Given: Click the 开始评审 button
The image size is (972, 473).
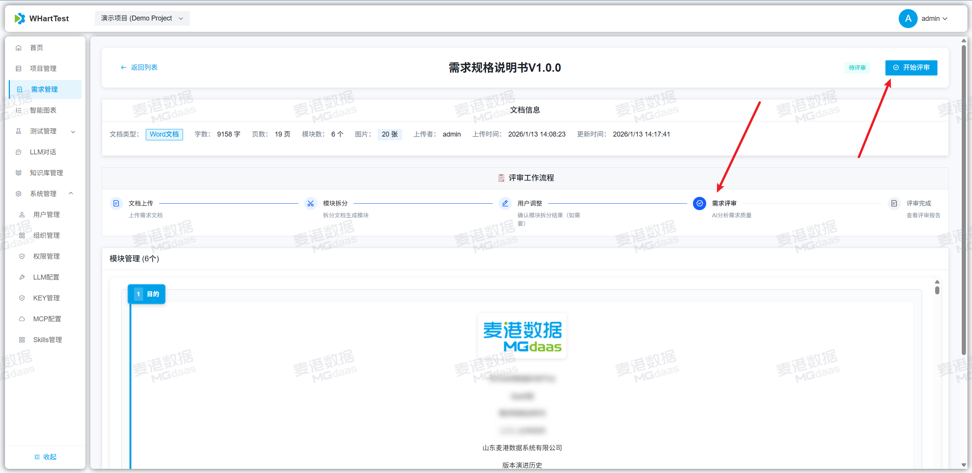Looking at the screenshot, I should click(911, 68).
